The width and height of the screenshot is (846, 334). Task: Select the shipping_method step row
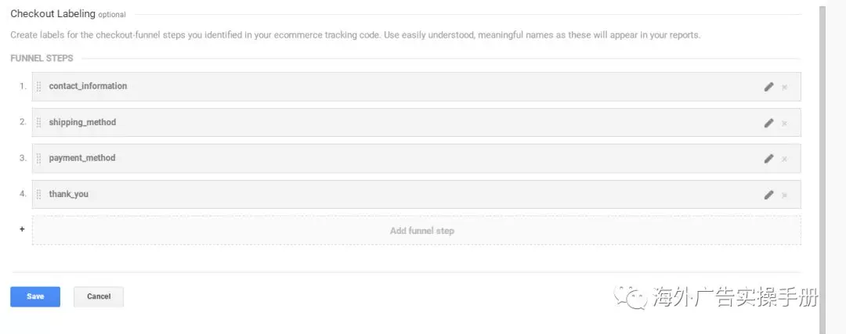392,123
